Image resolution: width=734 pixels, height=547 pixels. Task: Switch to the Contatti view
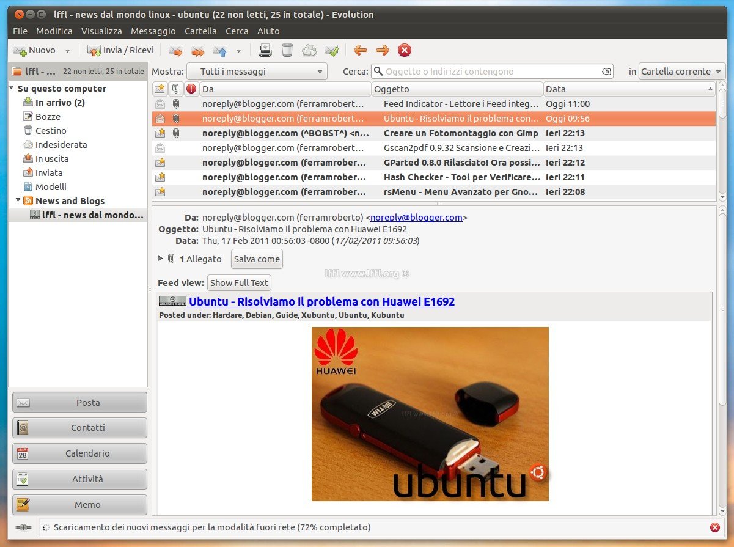[79, 428]
